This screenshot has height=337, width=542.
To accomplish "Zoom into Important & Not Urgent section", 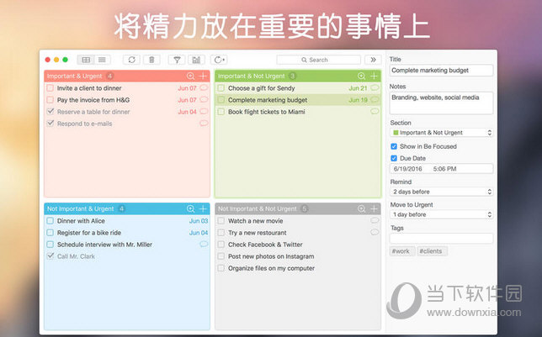I will [x=361, y=76].
